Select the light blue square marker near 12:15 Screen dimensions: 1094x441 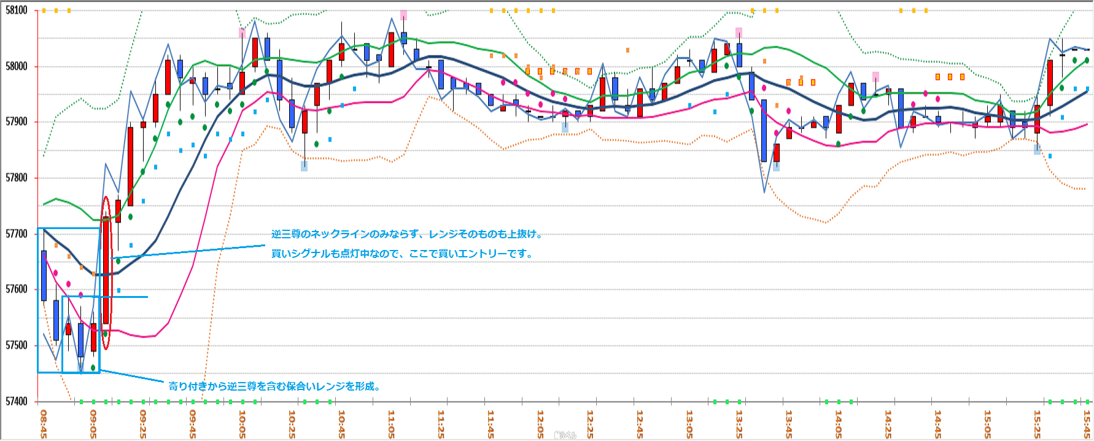coord(565,127)
